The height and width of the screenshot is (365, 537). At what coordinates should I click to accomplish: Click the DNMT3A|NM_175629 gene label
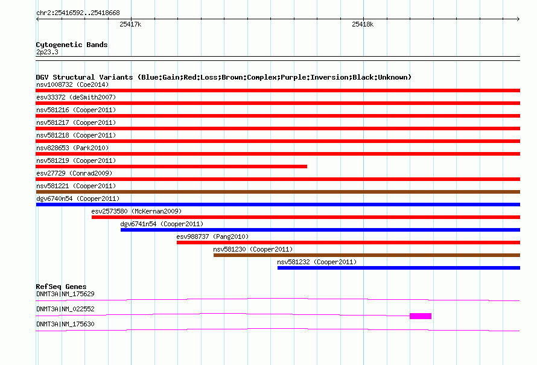pos(65,294)
